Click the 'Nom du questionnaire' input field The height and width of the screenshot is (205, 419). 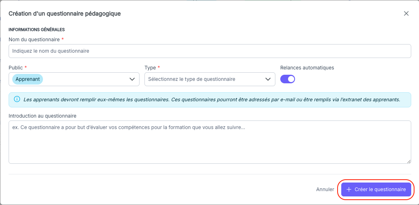tap(210, 51)
